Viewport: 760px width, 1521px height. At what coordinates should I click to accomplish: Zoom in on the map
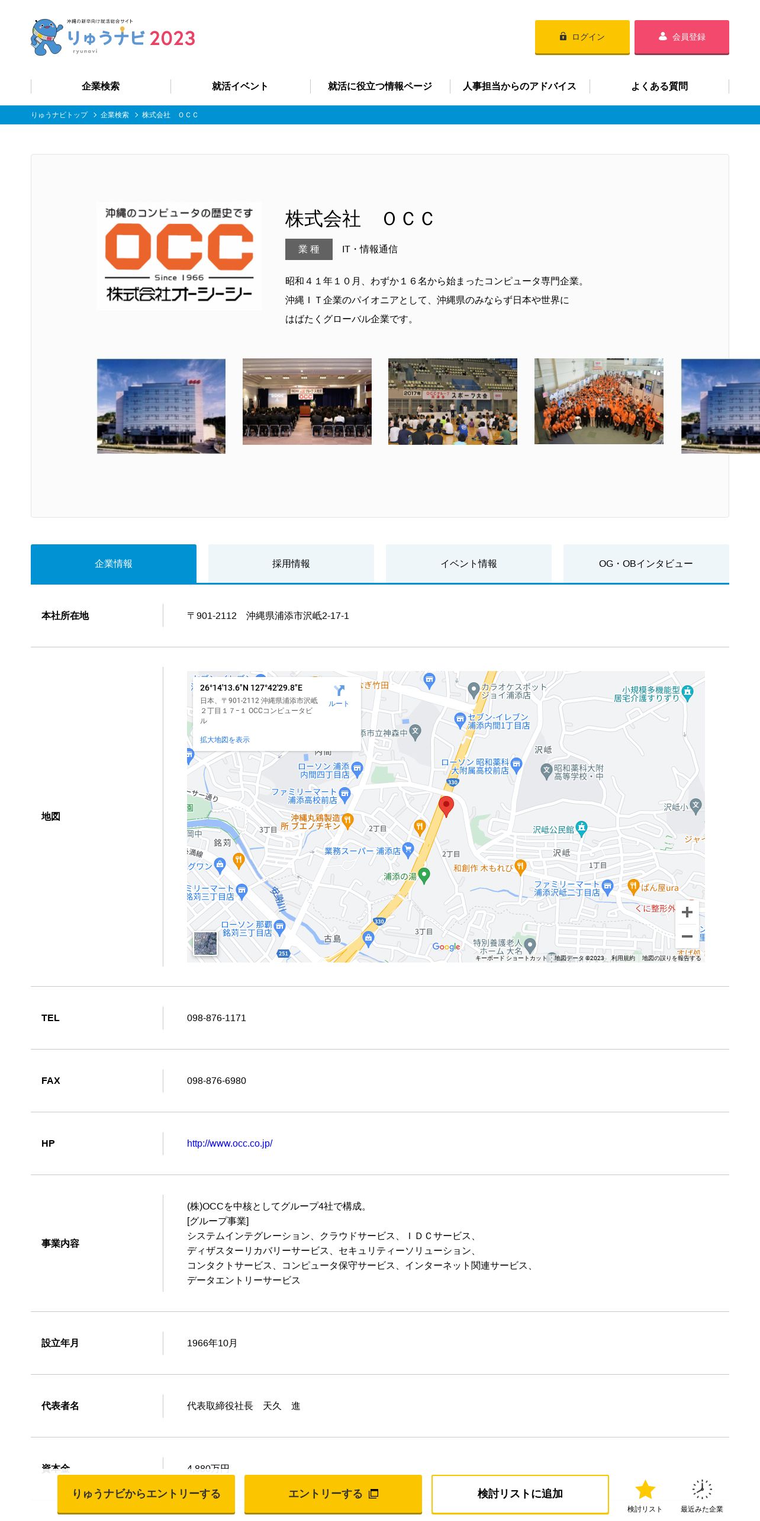pyautogui.click(x=687, y=912)
